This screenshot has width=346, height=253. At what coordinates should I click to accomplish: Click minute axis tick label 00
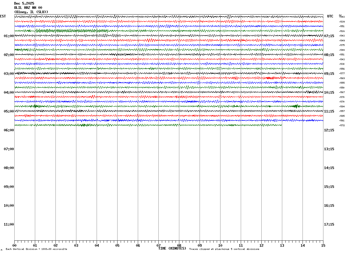pyautogui.click(x=14, y=246)
